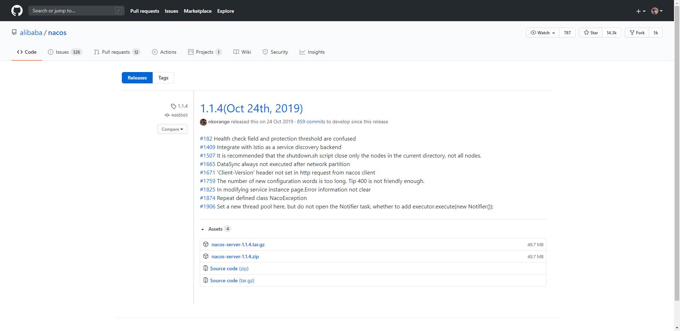Viewport: 680px width, 331px height.
Task: Fork the nacos repository
Action: tap(637, 32)
